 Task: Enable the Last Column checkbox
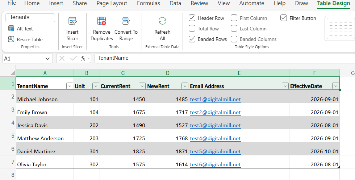(x=234, y=29)
